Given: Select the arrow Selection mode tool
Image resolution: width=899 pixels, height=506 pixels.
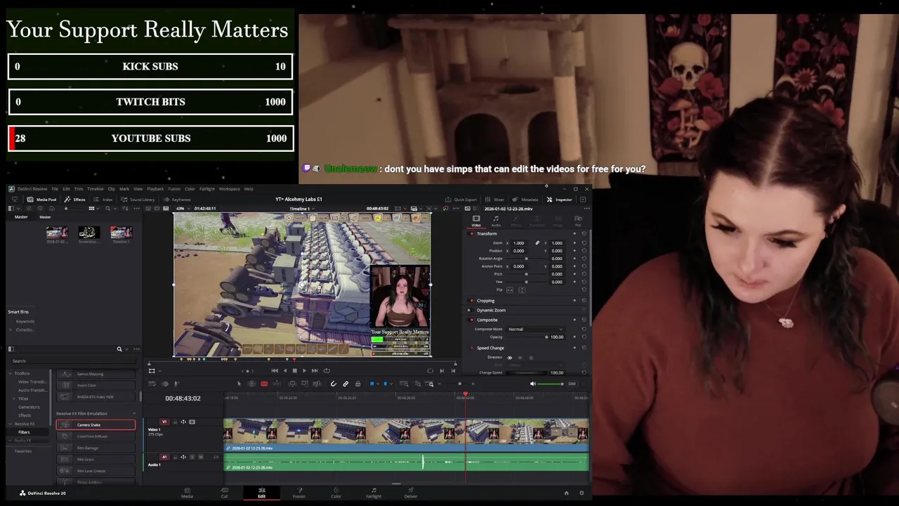Looking at the screenshot, I should point(239,384).
